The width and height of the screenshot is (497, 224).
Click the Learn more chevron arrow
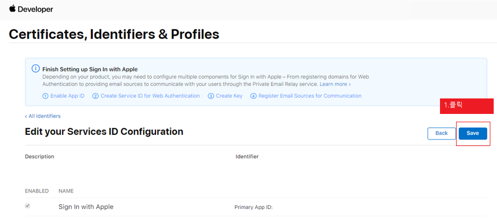[x=350, y=84]
